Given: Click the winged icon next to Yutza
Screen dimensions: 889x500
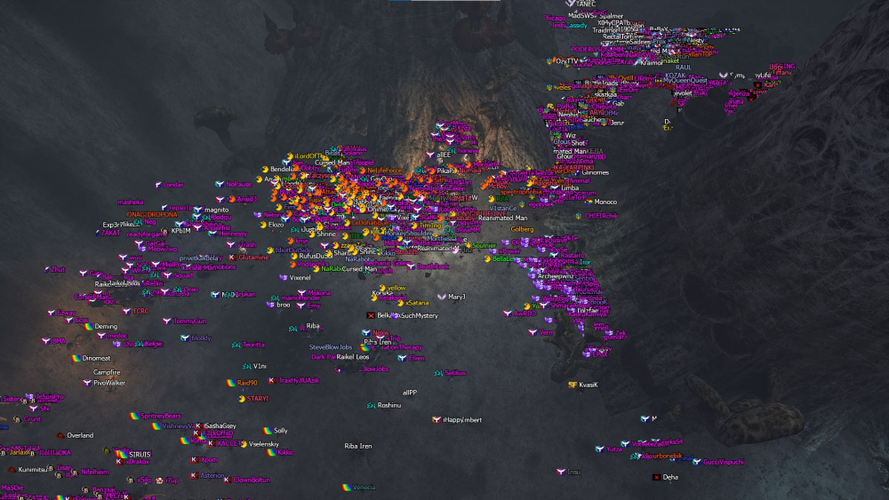Looking at the screenshot, I should (x=599, y=449).
